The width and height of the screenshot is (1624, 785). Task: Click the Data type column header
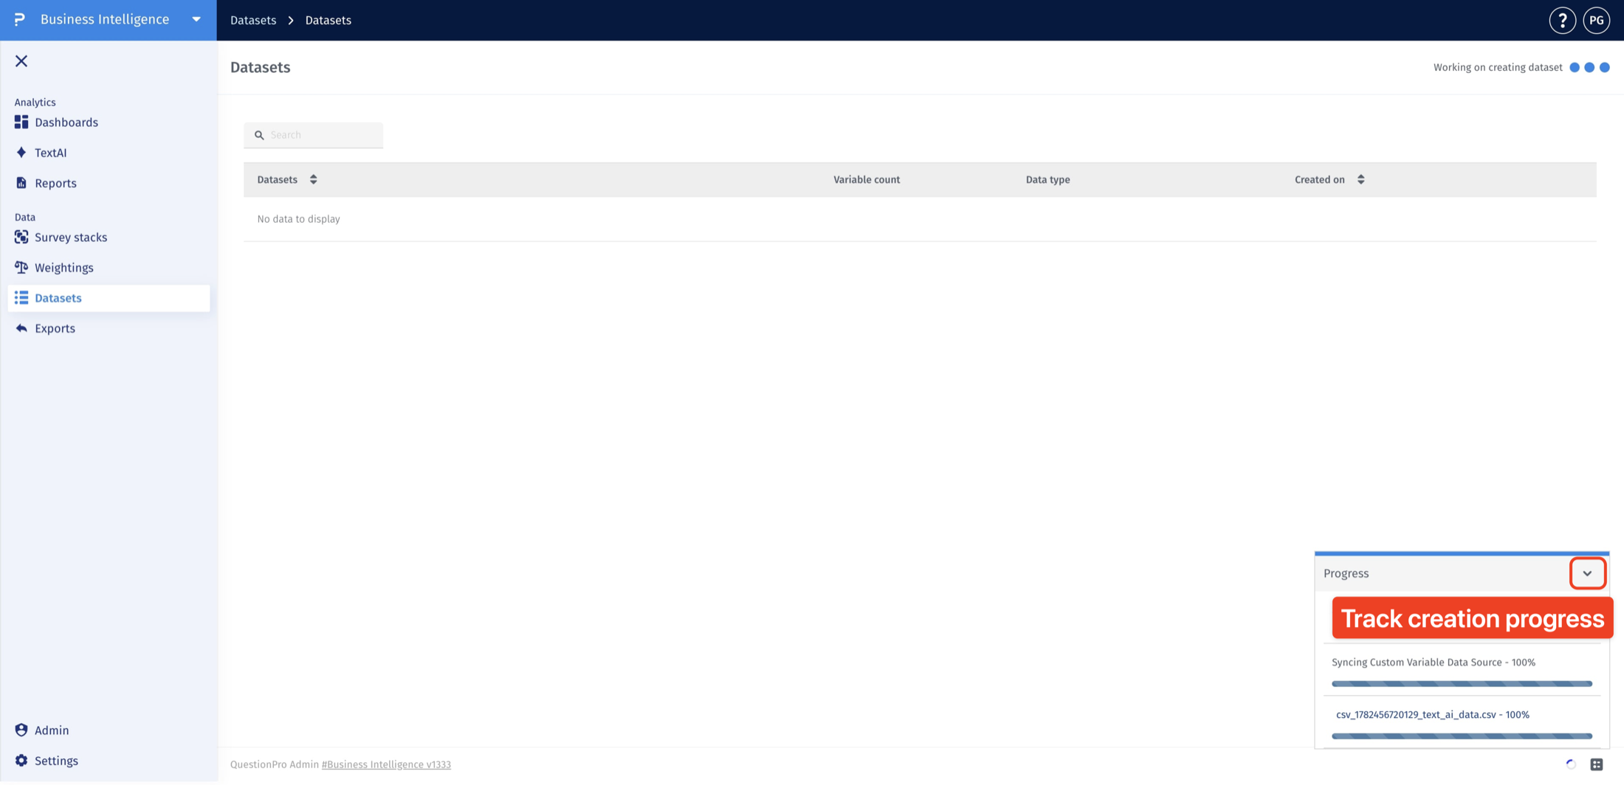[x=1047, y=179]
